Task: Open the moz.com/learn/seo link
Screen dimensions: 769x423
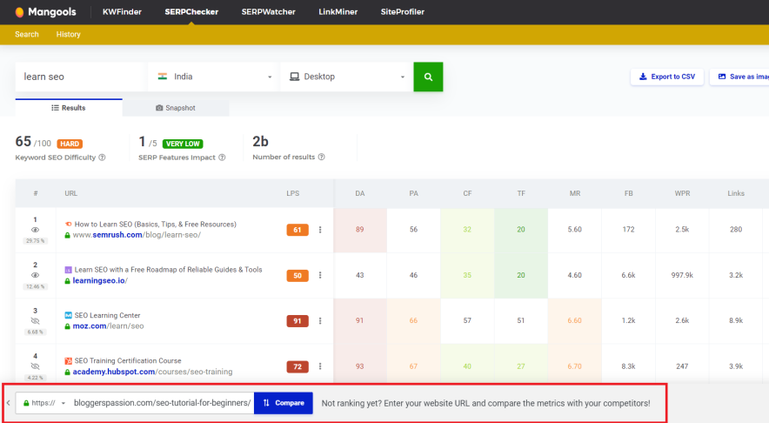Action: (x=109, y=326)
